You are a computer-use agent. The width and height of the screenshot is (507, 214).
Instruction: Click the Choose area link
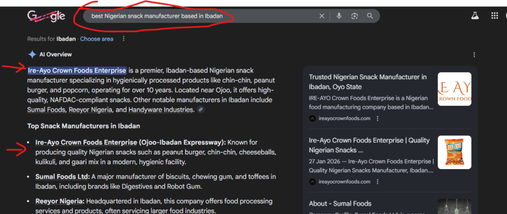pyautogui.click(x=97, y=39)
